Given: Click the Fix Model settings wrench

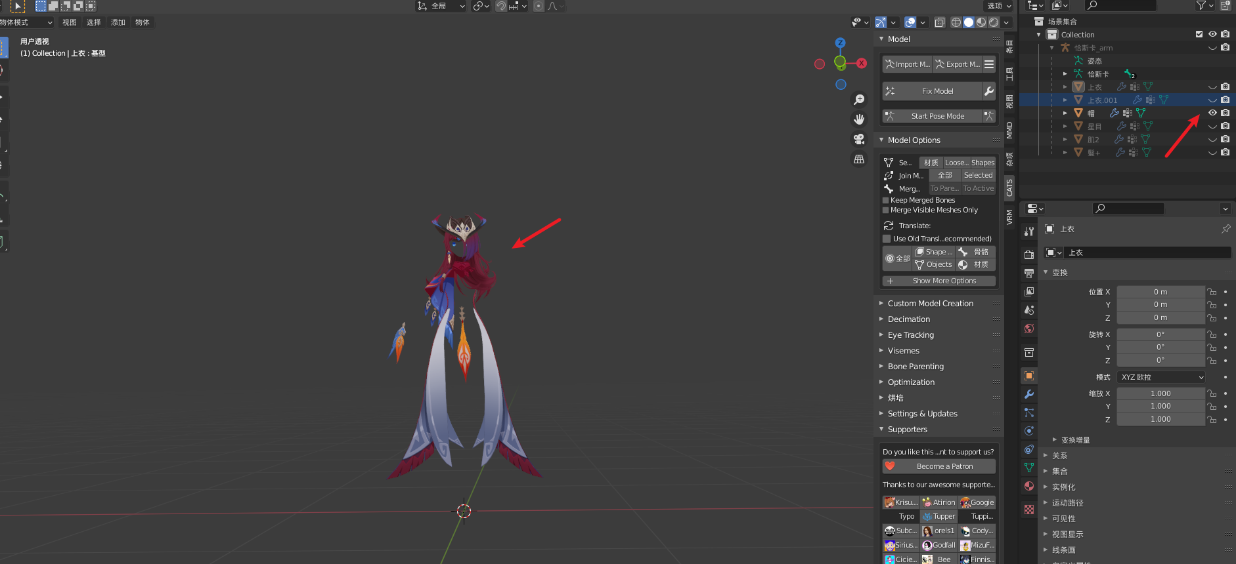Looking at the screenshot, I should point(989,91).
